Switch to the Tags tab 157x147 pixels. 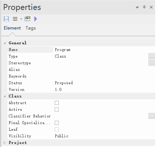tap(31, 28)
